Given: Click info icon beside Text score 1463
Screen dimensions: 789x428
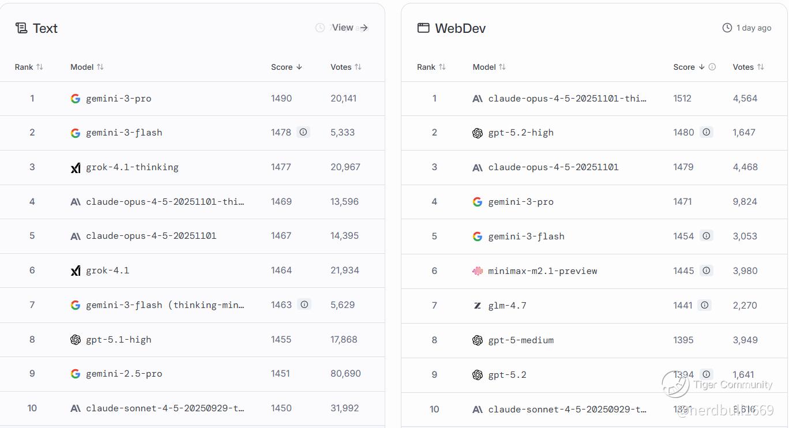Looking at the screenshot, I should (304, 305).
